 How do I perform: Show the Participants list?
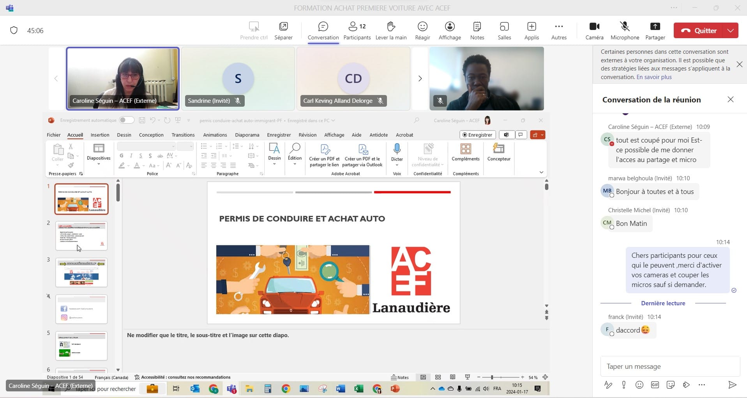coord(357,31)
